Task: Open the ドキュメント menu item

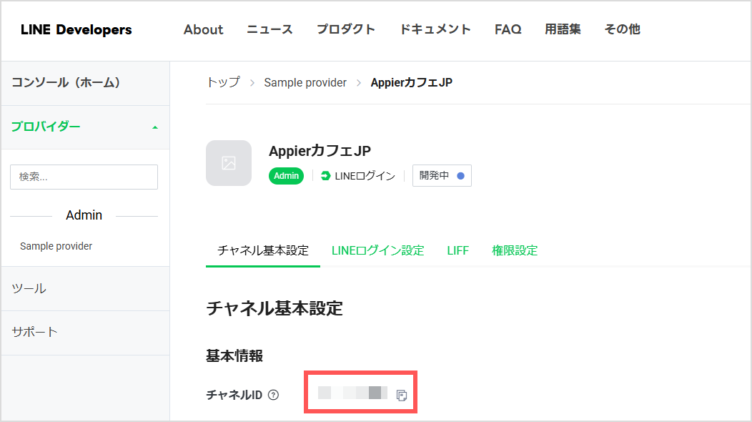Action: (x=435, y=29)
